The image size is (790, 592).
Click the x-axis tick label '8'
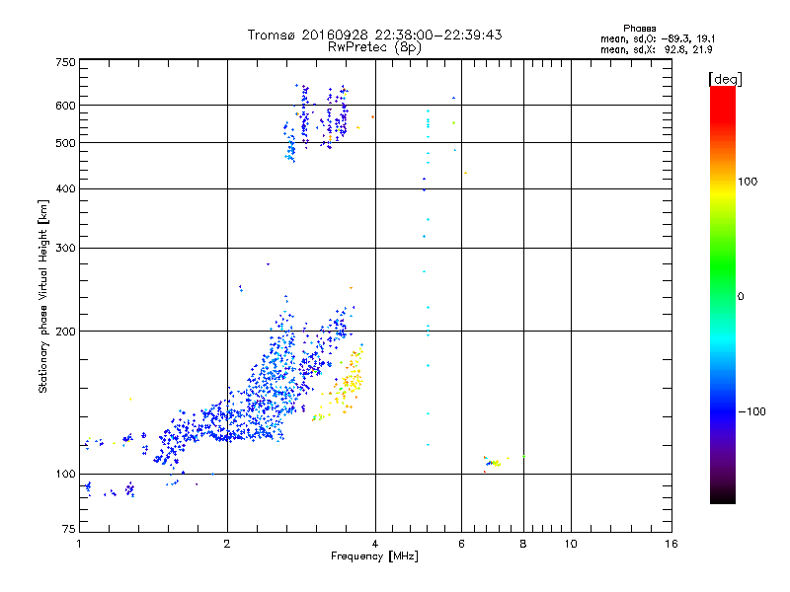523,544
